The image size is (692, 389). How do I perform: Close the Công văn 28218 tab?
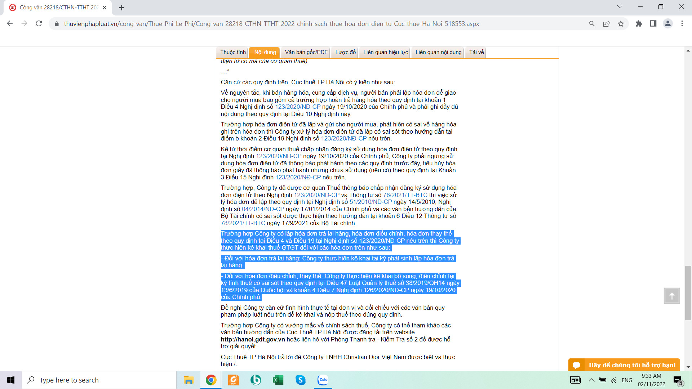(105, 8)
